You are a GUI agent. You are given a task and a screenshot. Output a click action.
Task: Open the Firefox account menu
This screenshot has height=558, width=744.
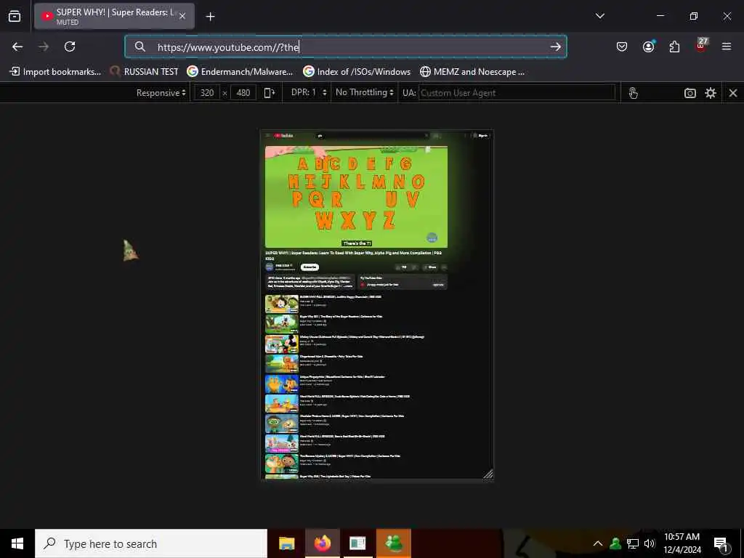[648, 46]
